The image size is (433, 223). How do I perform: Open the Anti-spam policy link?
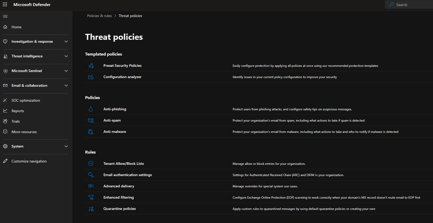(x=112, y=120)
